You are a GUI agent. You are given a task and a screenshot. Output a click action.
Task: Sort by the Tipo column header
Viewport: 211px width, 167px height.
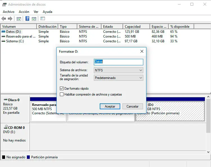tap(68, 26)
